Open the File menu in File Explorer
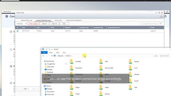This screenshot has height=96, width=171. coord(44,53)
